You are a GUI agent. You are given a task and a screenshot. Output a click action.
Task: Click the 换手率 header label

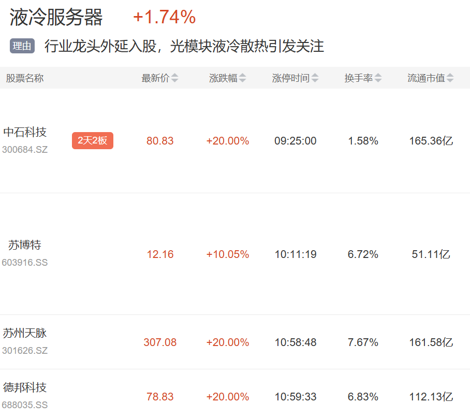pyautogui.click(x=359, y=78)
